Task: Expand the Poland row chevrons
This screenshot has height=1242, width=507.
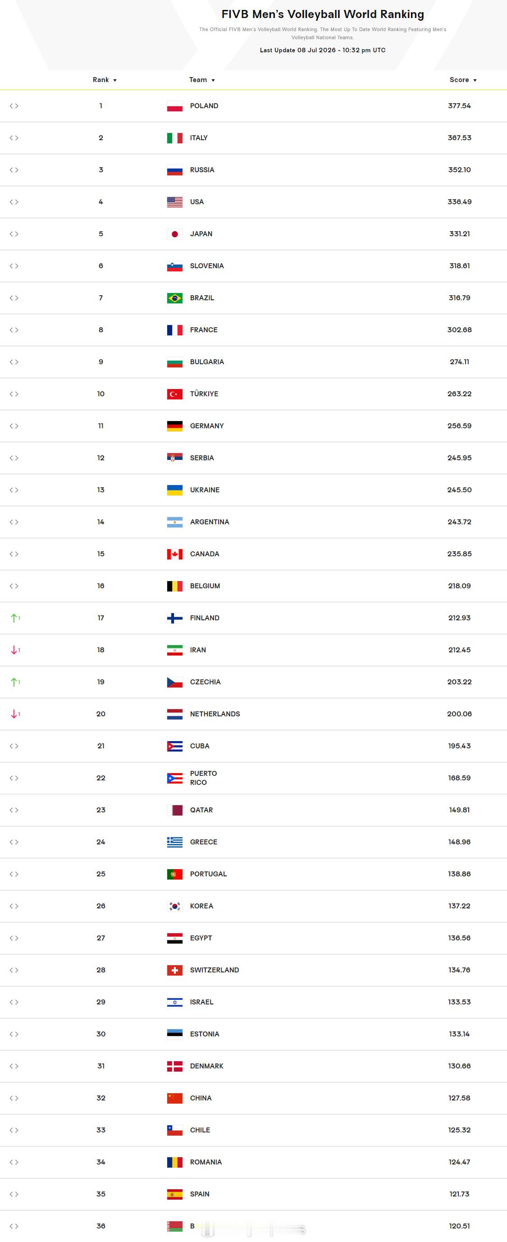Action: (14, 106)
